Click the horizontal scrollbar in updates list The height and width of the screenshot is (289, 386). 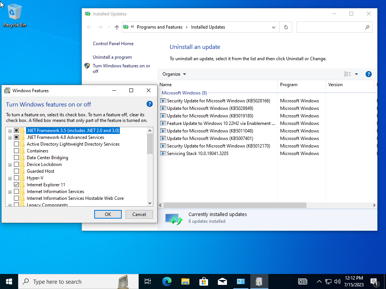click(235, 205)
